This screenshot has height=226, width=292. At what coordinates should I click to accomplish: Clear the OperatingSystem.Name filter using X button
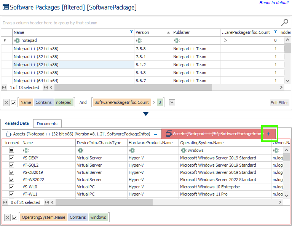click(x=7, y=217)
